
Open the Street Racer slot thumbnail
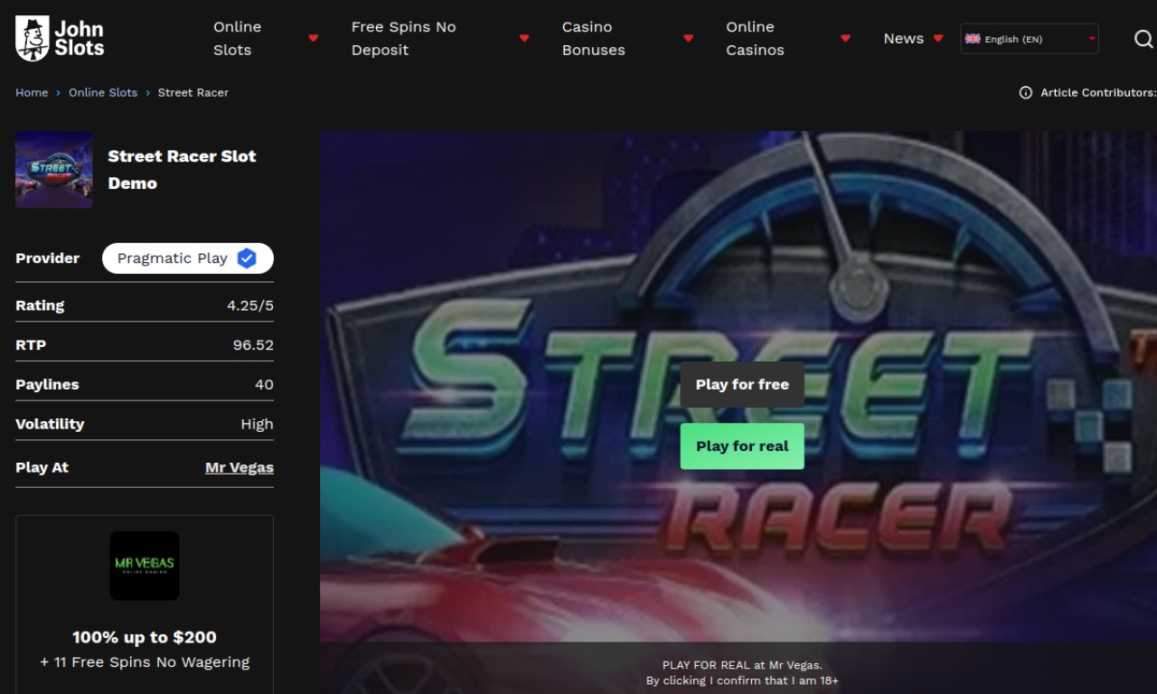coord(54,170)
